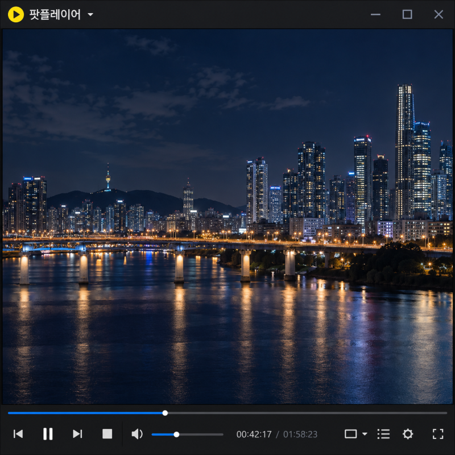Screen dimensions: 455x455
Task: Click the 팟플레이어 title text
Action: [55, 14]
